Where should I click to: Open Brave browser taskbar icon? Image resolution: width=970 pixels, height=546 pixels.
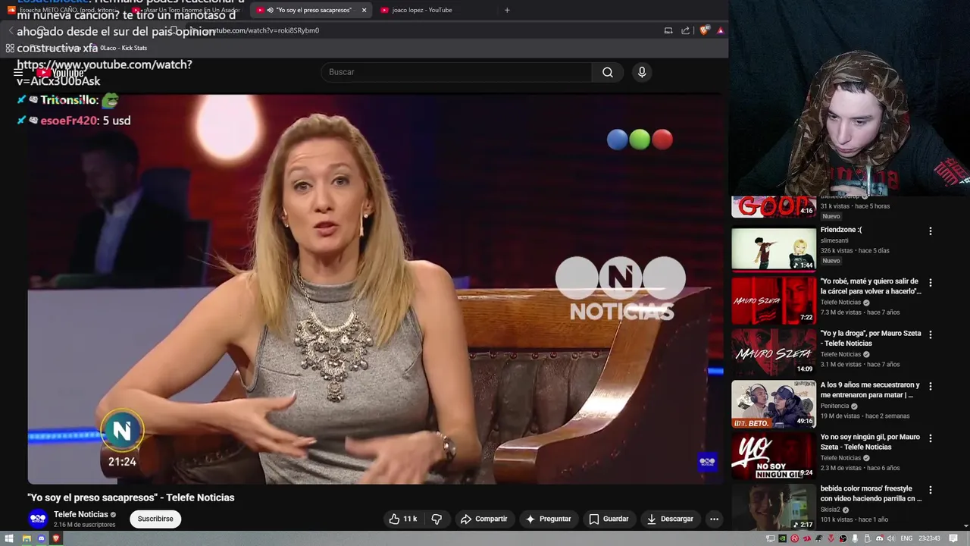point(56,538)
